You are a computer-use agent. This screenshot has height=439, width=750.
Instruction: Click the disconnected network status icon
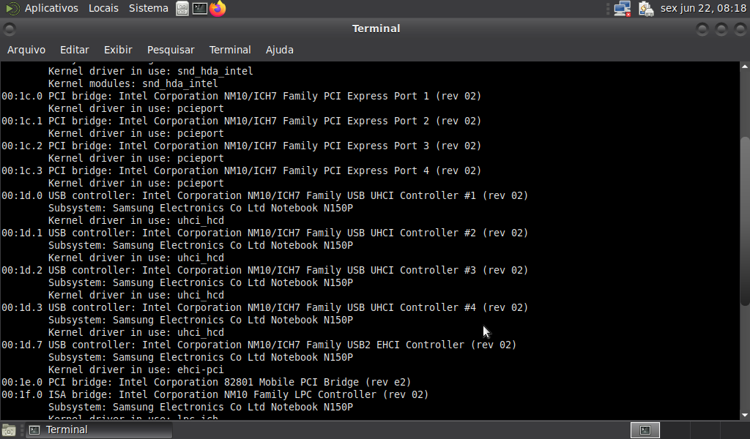623,9
